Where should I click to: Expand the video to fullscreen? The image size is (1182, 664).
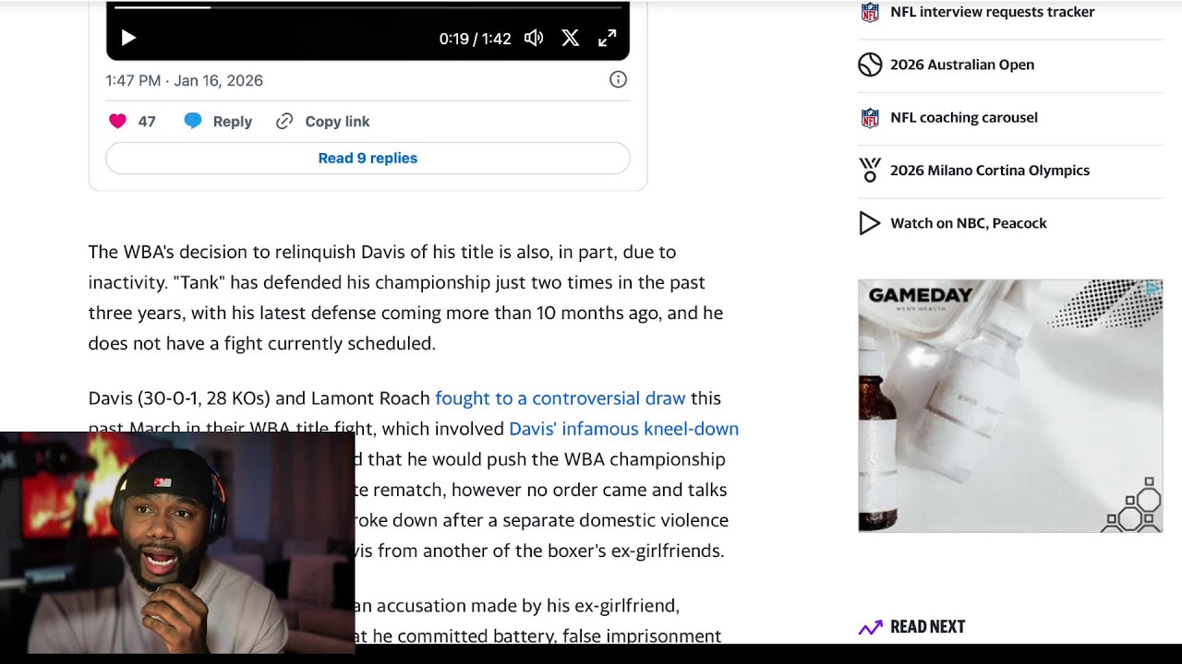(x=608, y=38)
